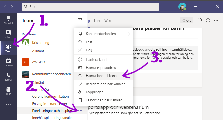Select Hämta e-postadress
The width and height of the screenshot is (223, 120).
click(104, 68)
